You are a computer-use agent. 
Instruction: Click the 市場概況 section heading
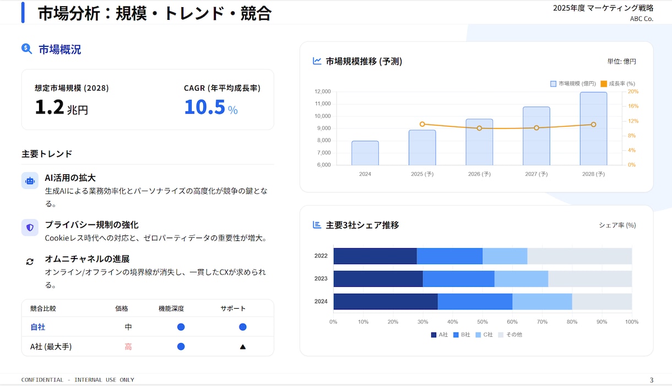point(59,49)
